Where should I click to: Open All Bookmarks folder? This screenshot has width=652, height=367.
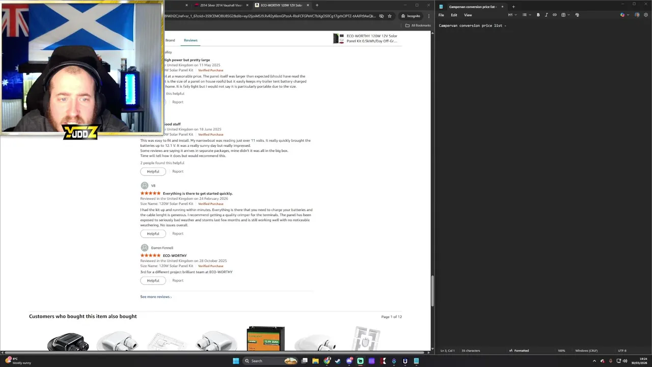[418, 25]
